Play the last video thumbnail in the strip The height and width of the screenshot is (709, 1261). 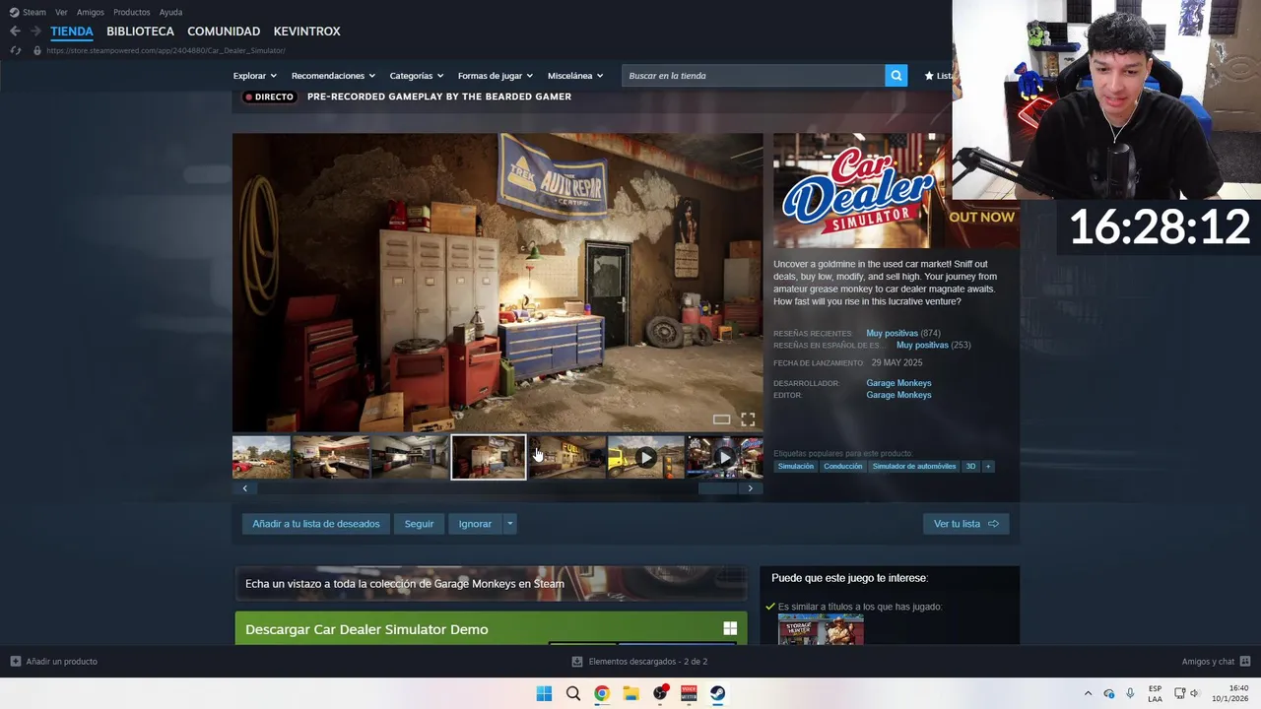pyautogui.click(x=725, y=457)
